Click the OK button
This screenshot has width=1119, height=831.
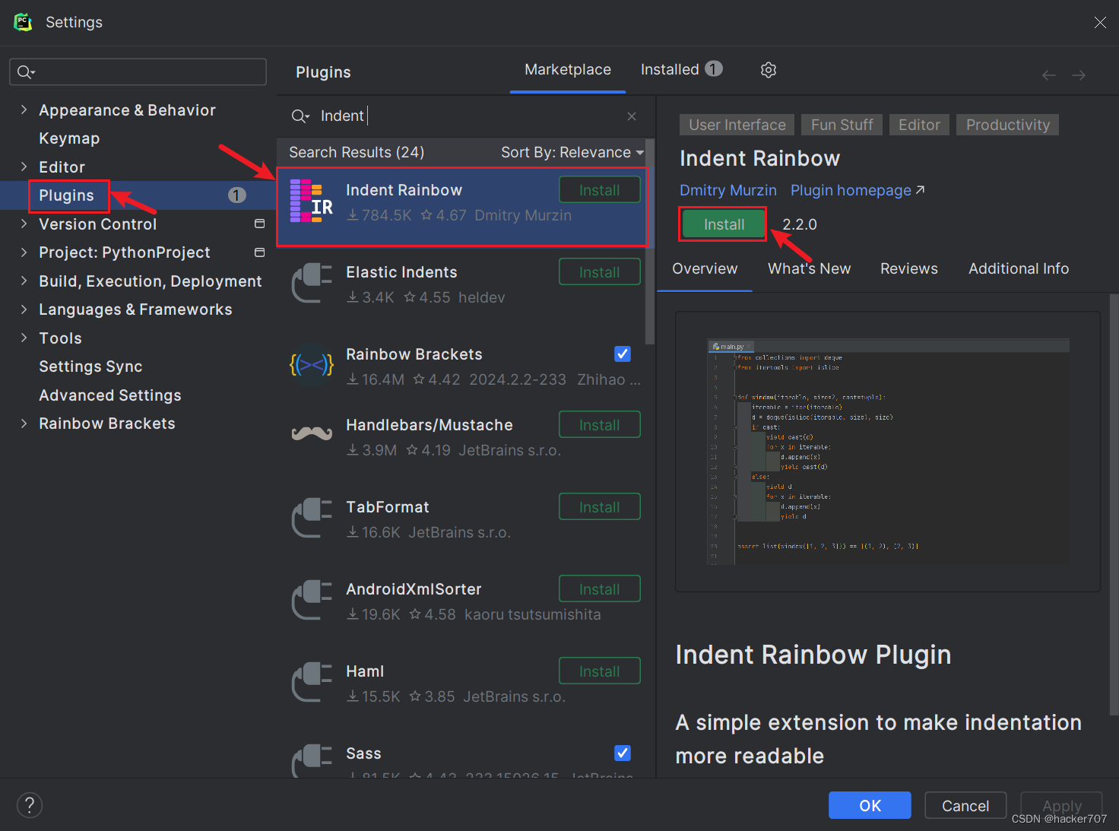pos(870,805)
